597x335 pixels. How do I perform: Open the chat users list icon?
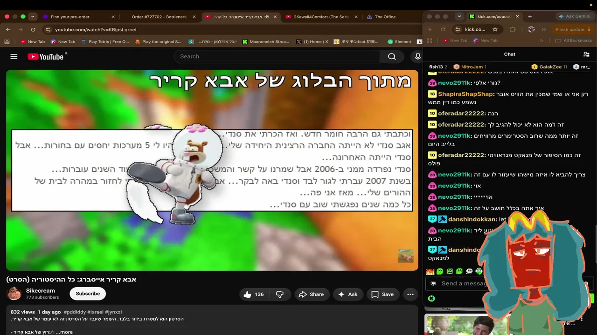pos(586,54)
